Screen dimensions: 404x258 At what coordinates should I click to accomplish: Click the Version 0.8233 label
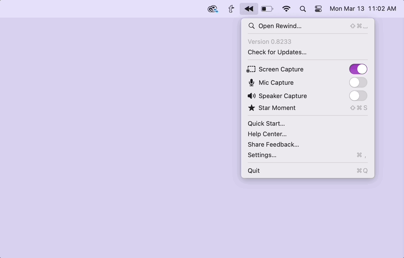pyautogui.click(x=269, y=41)
